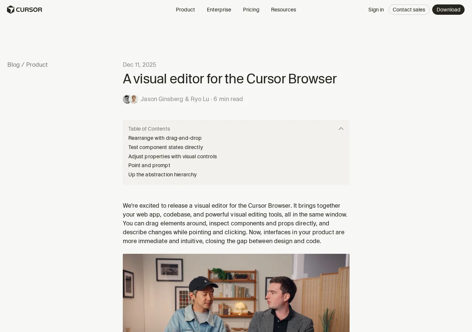Open the Product category breadcrumb link
This screenshot has height=332, width=472.
(x=37, y=65)
